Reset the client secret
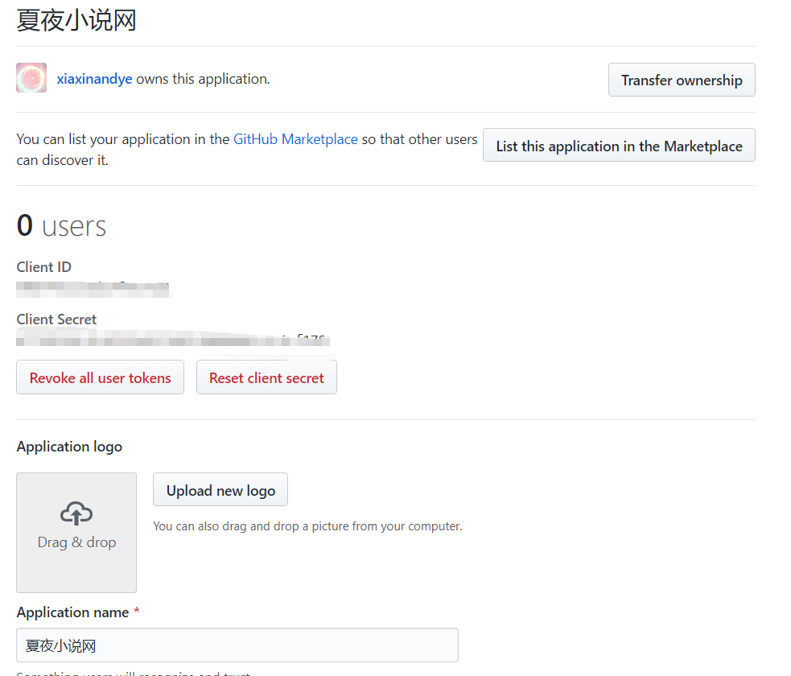 click(266, 377)
